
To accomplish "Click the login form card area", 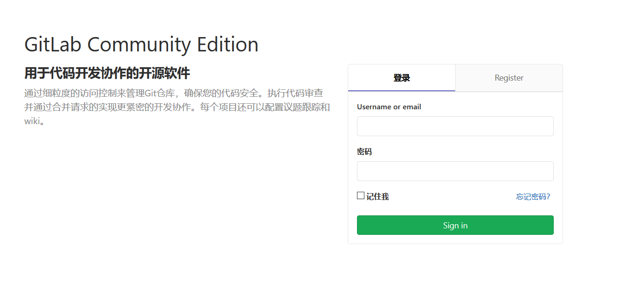I will (x=455, y=153).
